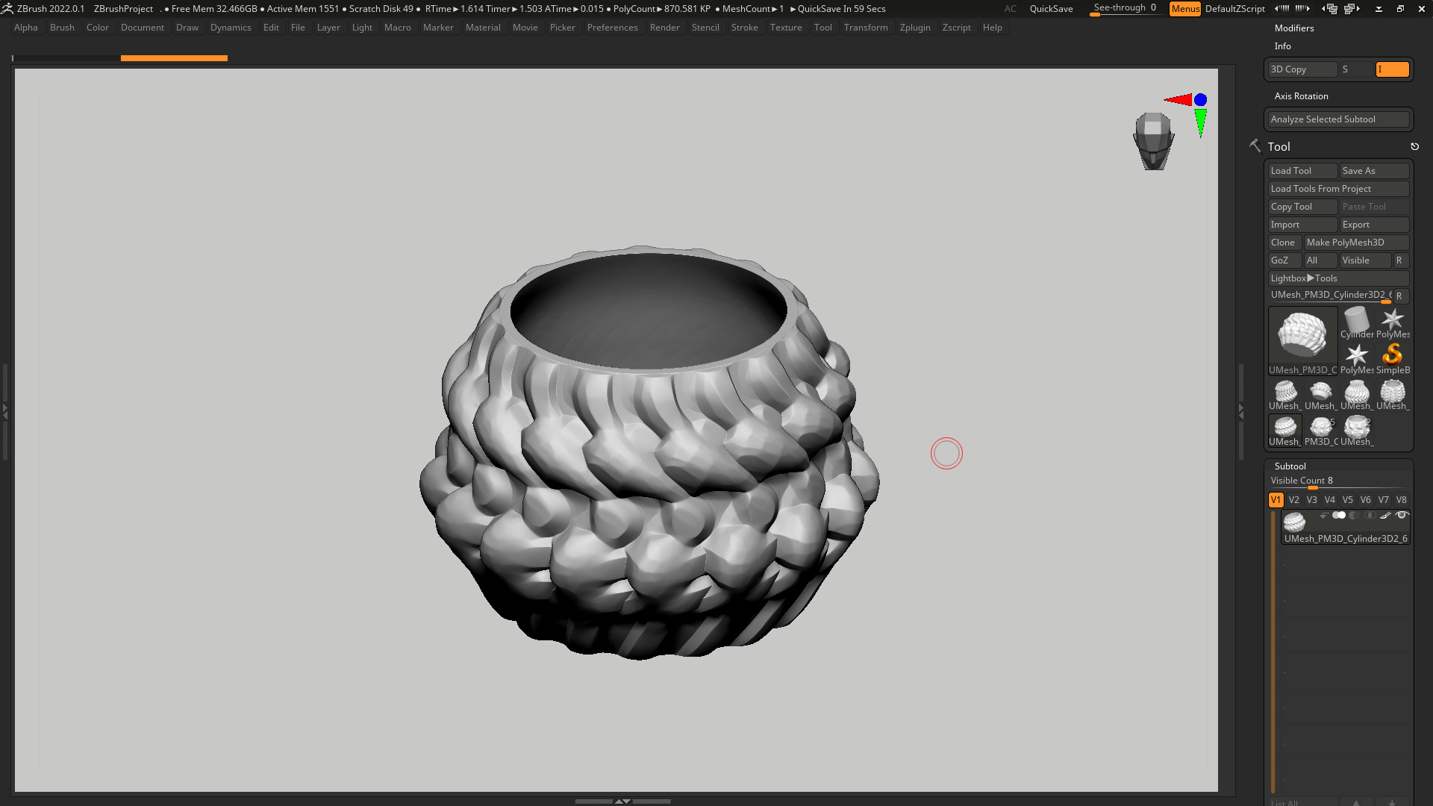The width and height of the screenshot is (1433, 806).
Task: Toggle the Menus button
Action: [1184, 8]
